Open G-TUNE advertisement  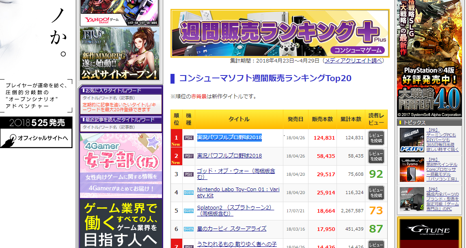coord(429,233)
